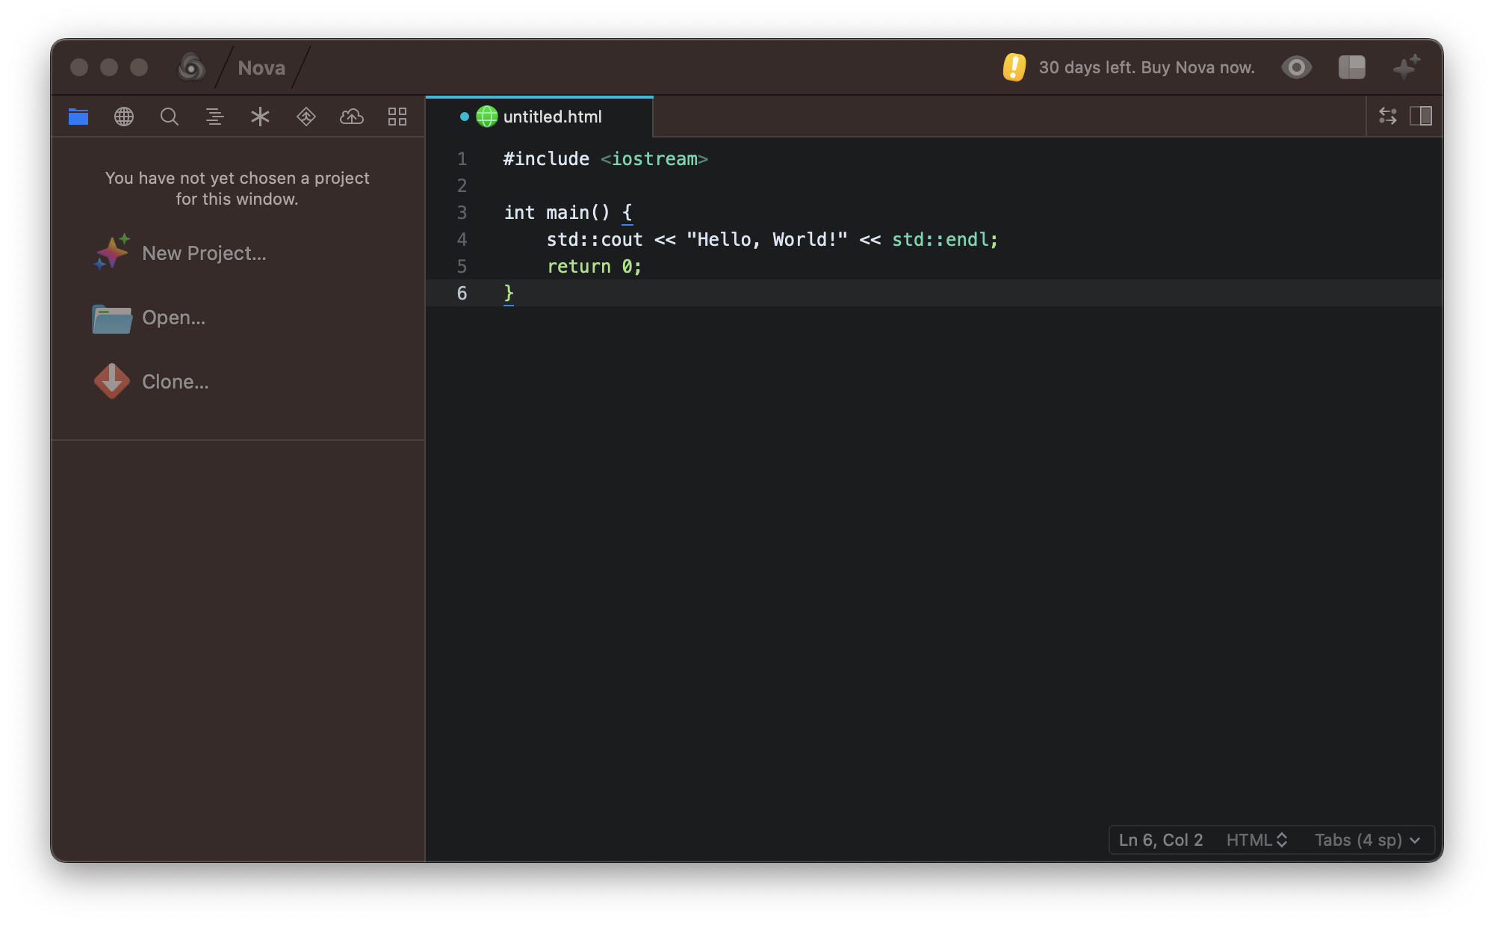Open the Issues asterisk sidebar icon
This screenshot has width=1494, height=925.
pos(260,117)
